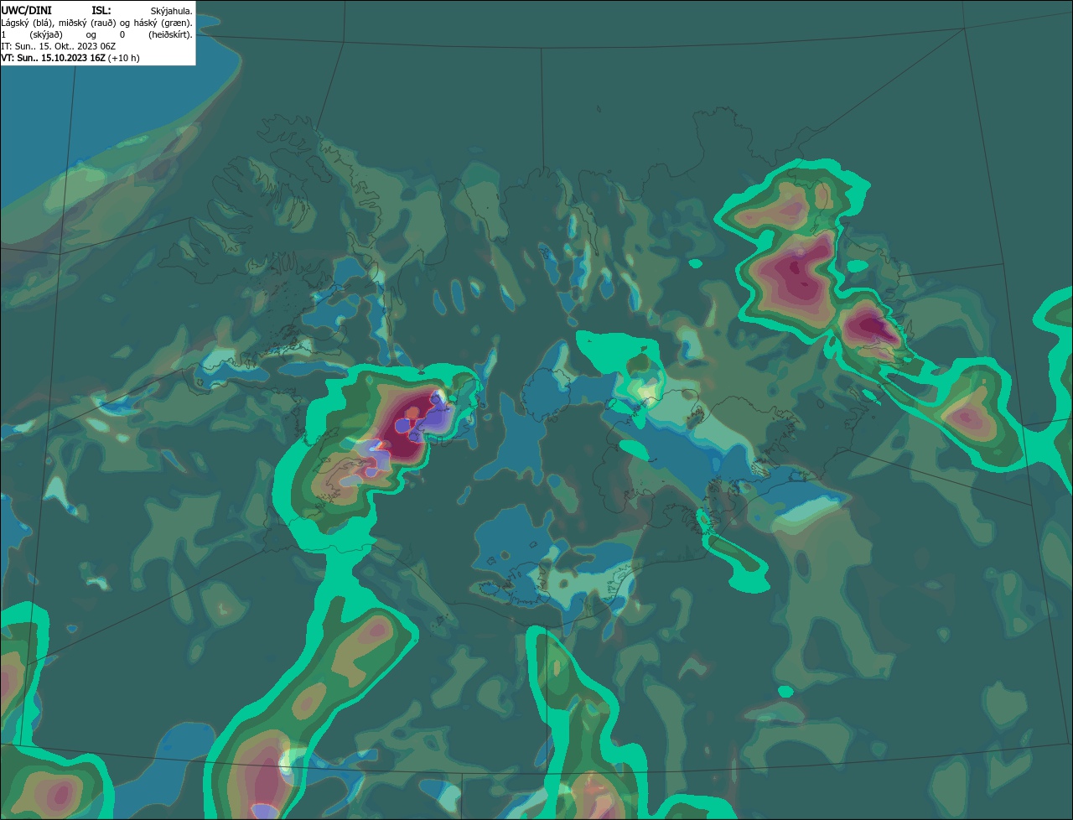Image resolution: width=1073 pixels, height=820 pixels.
Task: Click the "IT: Sun.. 15. Okt.. 2023 06Z" line
Action: pos(59,46)
